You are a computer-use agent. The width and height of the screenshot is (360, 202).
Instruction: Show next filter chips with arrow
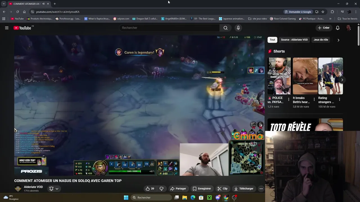(x=338, y=40)
